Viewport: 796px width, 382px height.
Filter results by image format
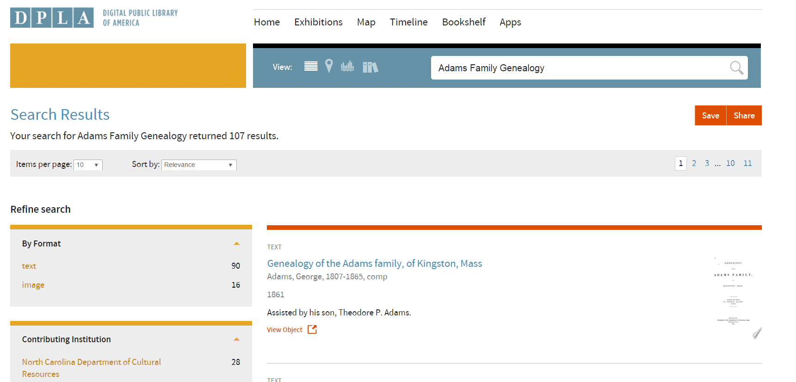point(33,285)
